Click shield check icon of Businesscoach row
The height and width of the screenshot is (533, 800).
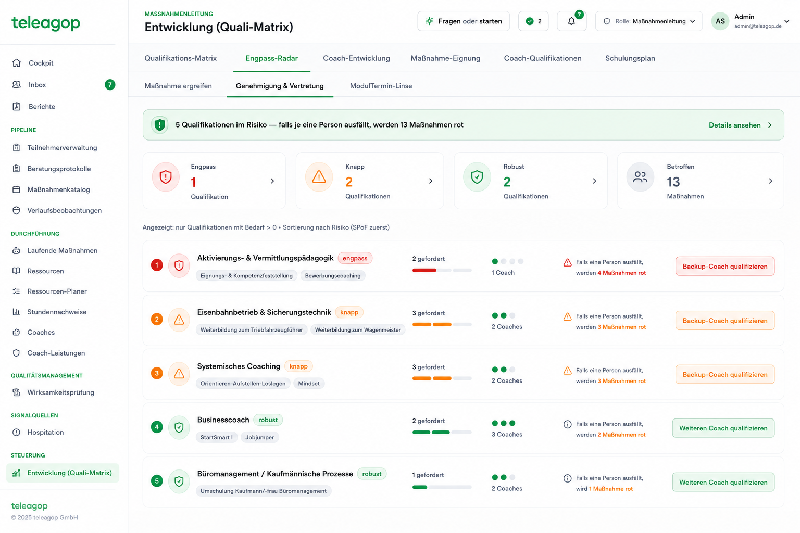coord(179,427)
